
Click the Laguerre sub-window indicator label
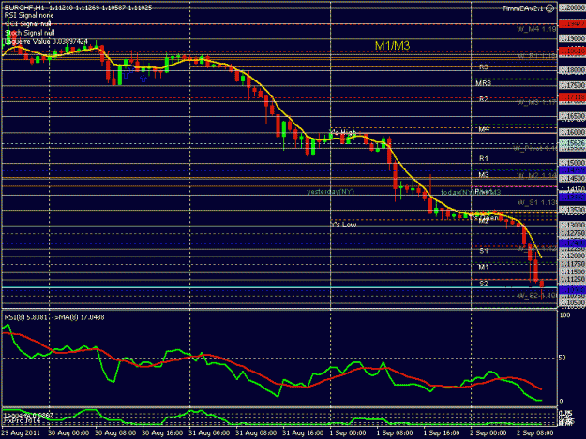[x=28, y=415]
